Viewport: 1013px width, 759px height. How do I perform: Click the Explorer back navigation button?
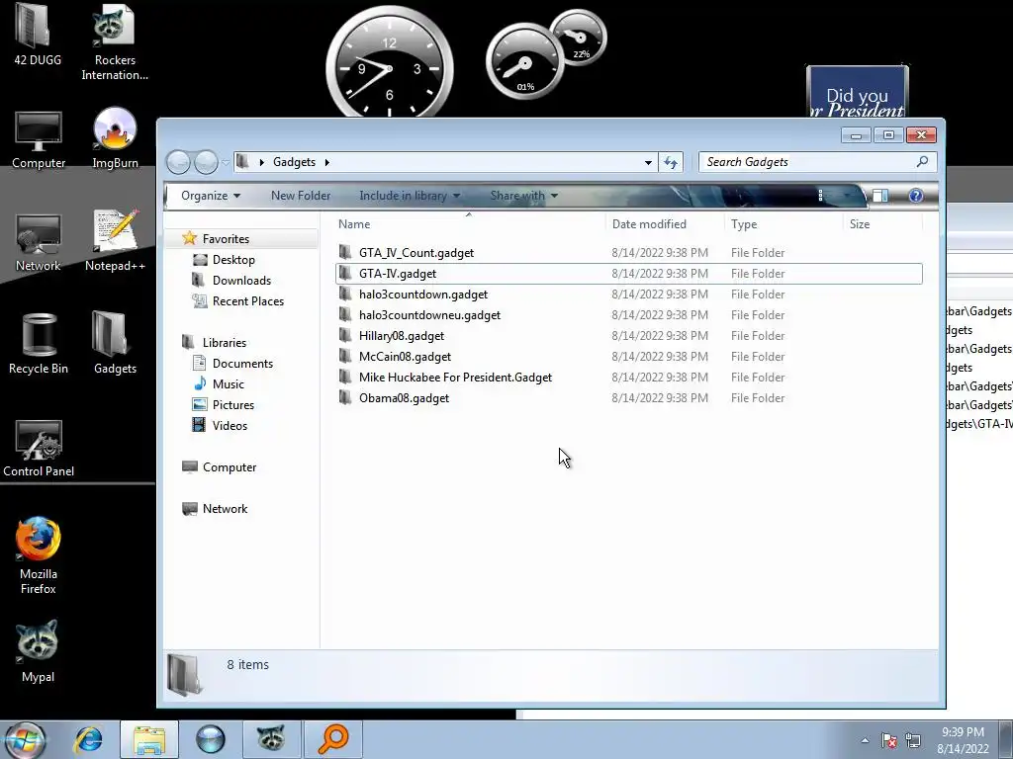click(179, 162)
